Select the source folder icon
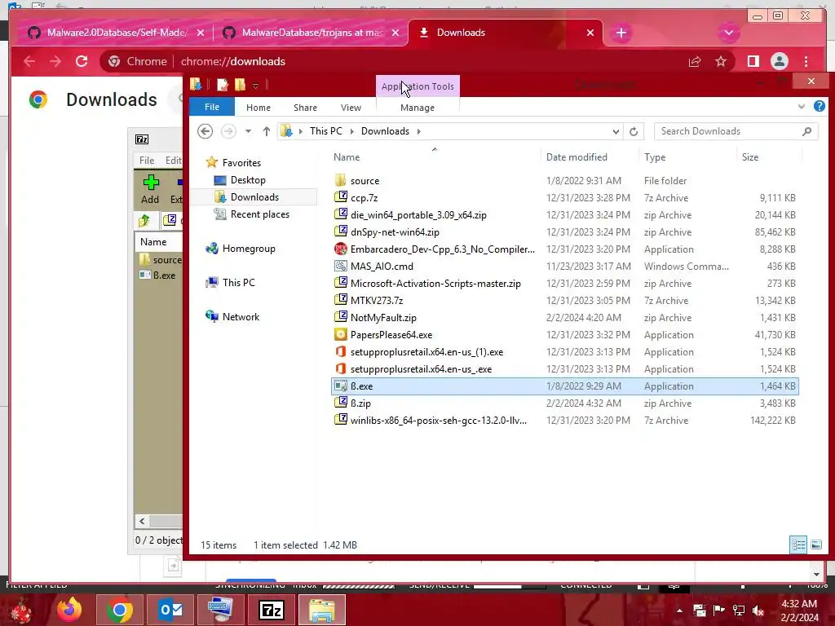Screen dimensions: 835x626 (340, 180)
